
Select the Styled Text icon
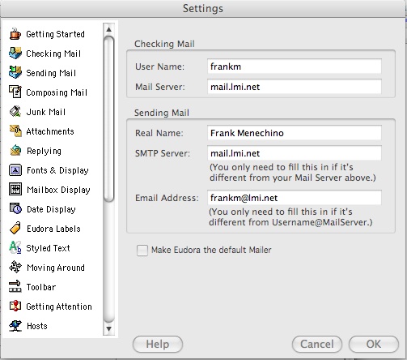tap(15, 248)
